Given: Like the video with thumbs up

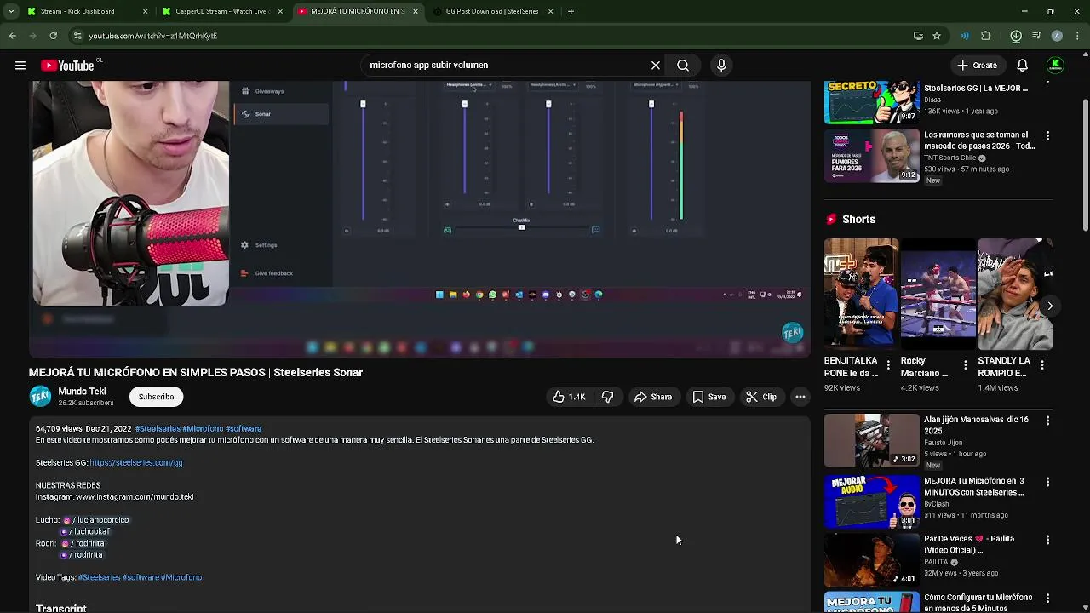Looking at the screenshot, I should 569,397.
